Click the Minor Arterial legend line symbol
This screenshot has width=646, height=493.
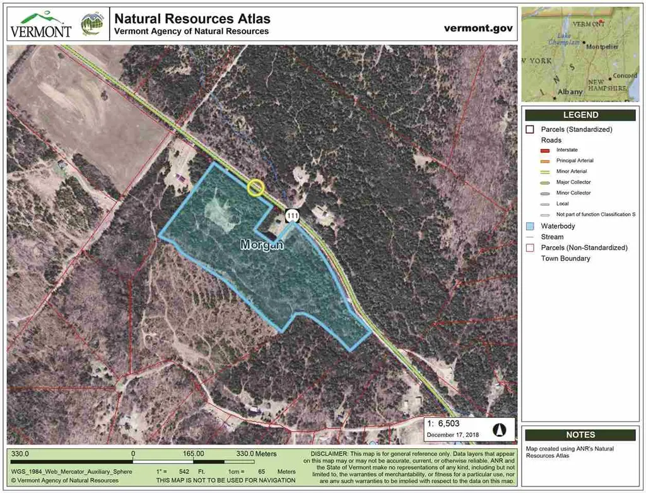tap(546, 172)
